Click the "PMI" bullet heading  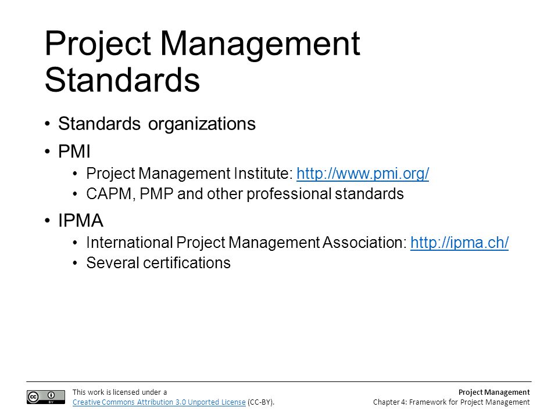click(74, 152)
